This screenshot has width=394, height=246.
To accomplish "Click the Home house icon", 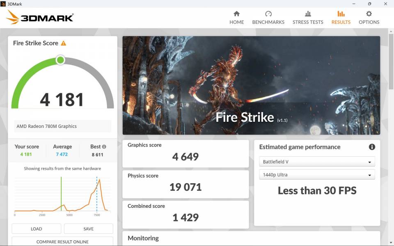I will tap(236, 14).
